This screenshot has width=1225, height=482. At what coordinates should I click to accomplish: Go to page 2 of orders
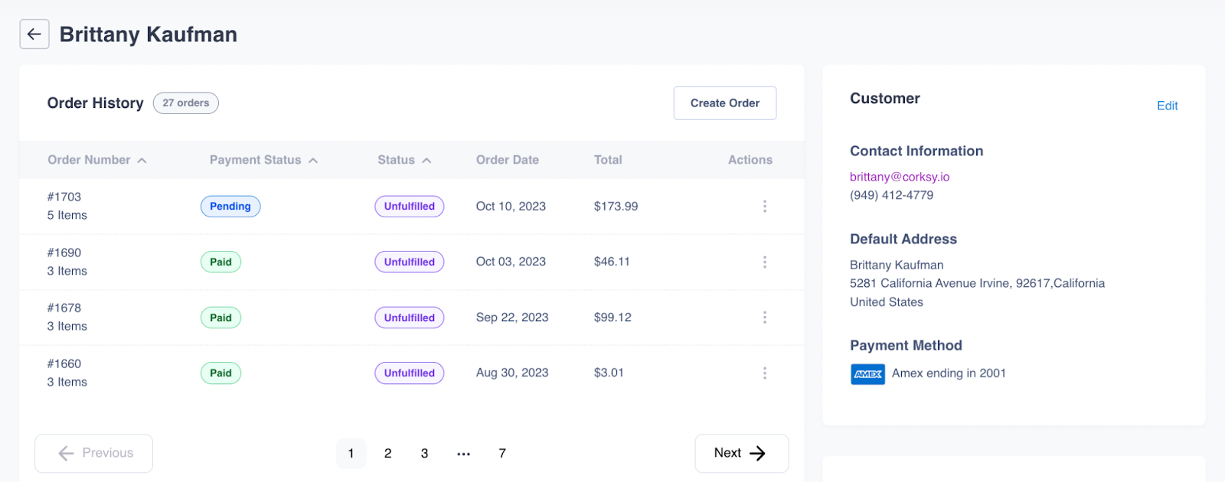click(x=388, y=454)
